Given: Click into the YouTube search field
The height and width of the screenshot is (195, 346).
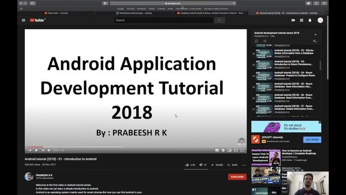Looking at the screenshot, I should point(164,20).
